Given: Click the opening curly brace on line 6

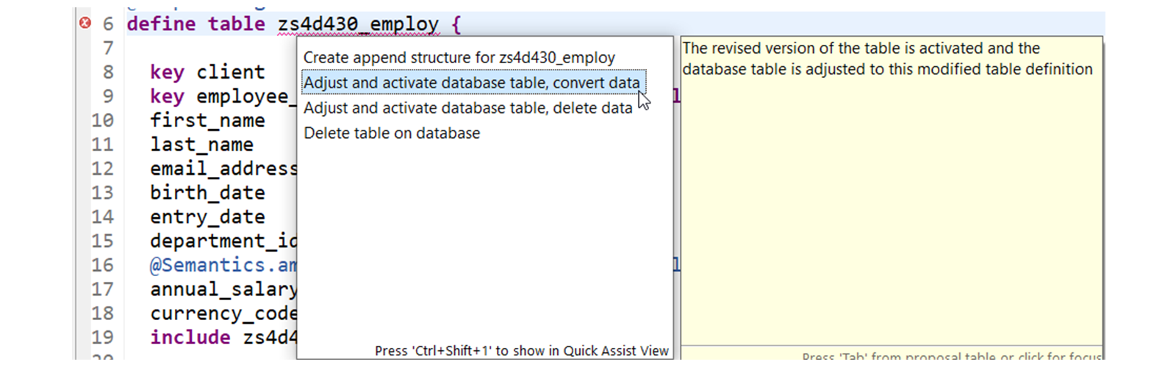Looking at the screenshot, I should click(x=456, y=25).
